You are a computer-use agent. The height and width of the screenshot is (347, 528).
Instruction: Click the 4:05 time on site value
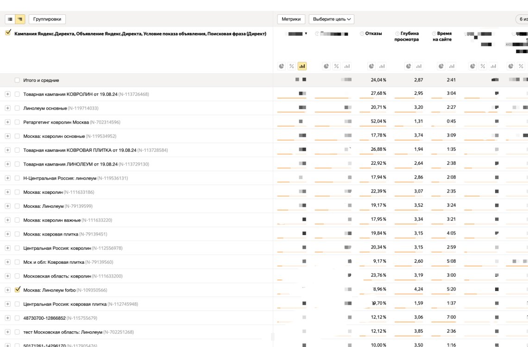pyautogui.click(x=451, y=233)
